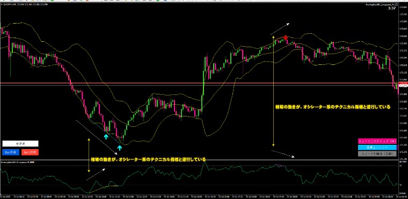The width and height of the screenshot is (408, 199).
Task: Click the white 全決済 close-all button
Action: point(20,144)
